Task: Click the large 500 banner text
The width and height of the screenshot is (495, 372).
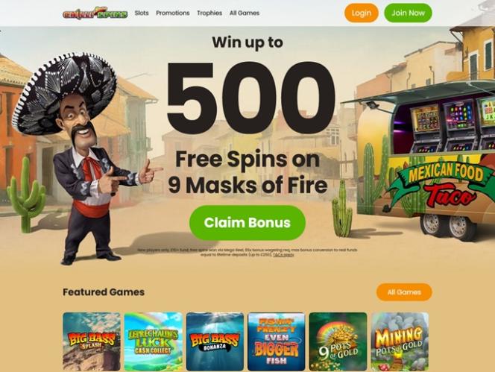Action: click(x=251, y=95)
